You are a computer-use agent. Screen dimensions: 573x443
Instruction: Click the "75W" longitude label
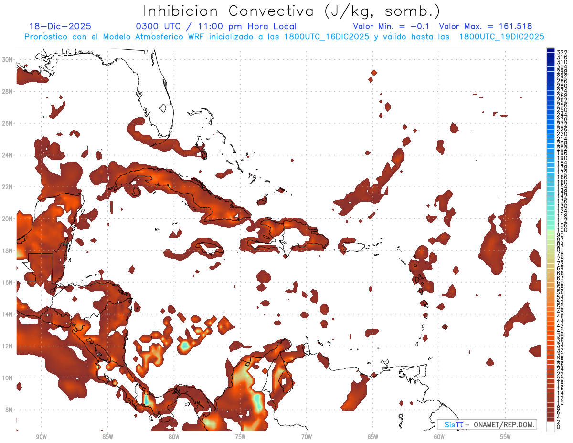pos(240,437)
